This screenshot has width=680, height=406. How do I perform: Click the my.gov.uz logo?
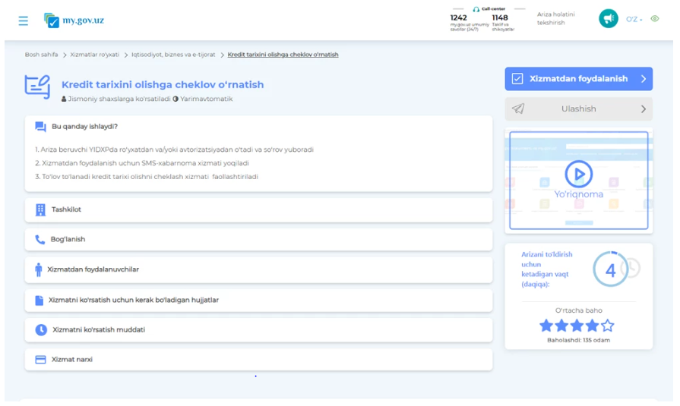tap(74, 20)
